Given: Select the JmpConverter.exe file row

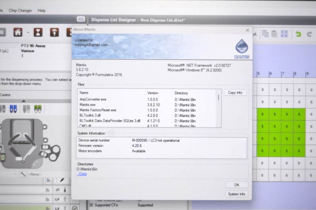Looking at the screenshot, I should pyautogui.click(x=147, y=99).
